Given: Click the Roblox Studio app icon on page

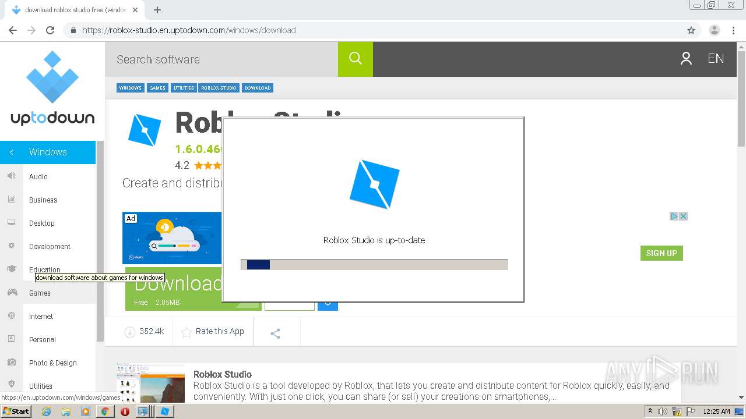Looking at the screenshot, I should click(x=144, y=129).
